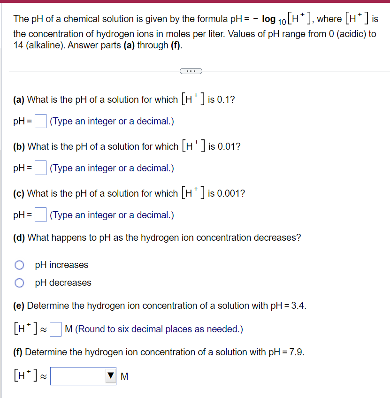Open the units dropdown beside the approx symbol

click(x=111, y=376)
